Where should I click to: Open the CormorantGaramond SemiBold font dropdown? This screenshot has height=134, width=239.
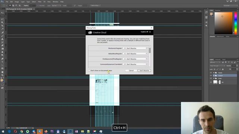tap(135, 64)
